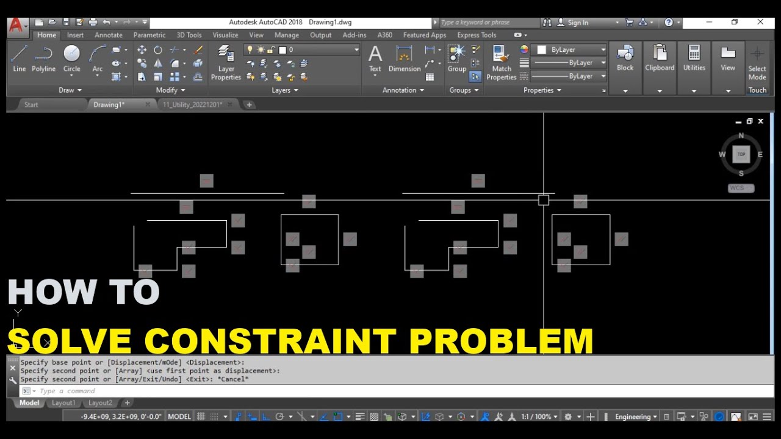Click the Offset tool icon
The width and height of the screenshot is (781, 439).
click(x=198, y=77)
